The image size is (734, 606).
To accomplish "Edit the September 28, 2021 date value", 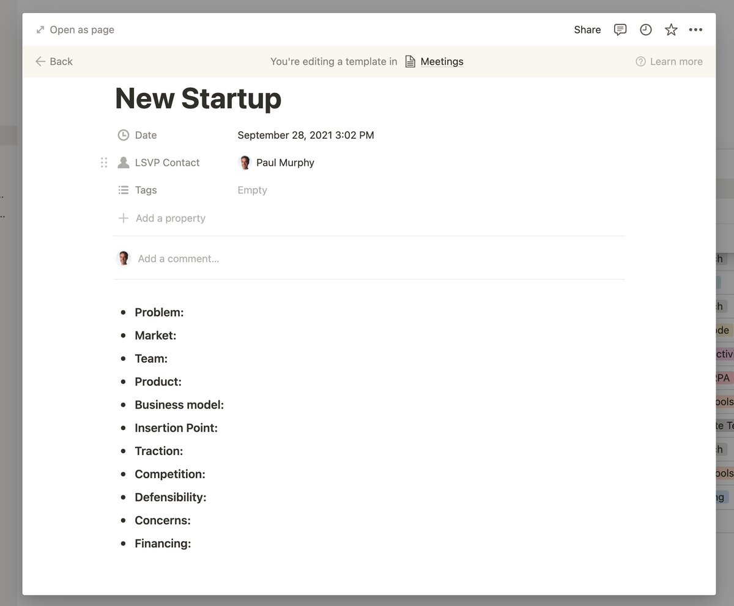I will pos(306,135).
